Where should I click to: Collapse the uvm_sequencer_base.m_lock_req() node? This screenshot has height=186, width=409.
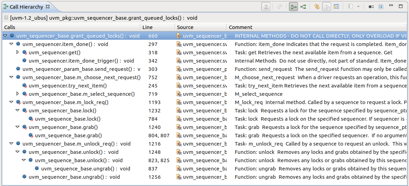11,102
